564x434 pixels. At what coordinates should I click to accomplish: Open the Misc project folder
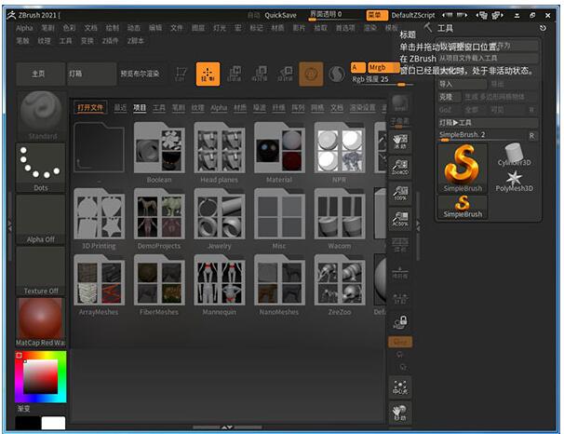279,214
